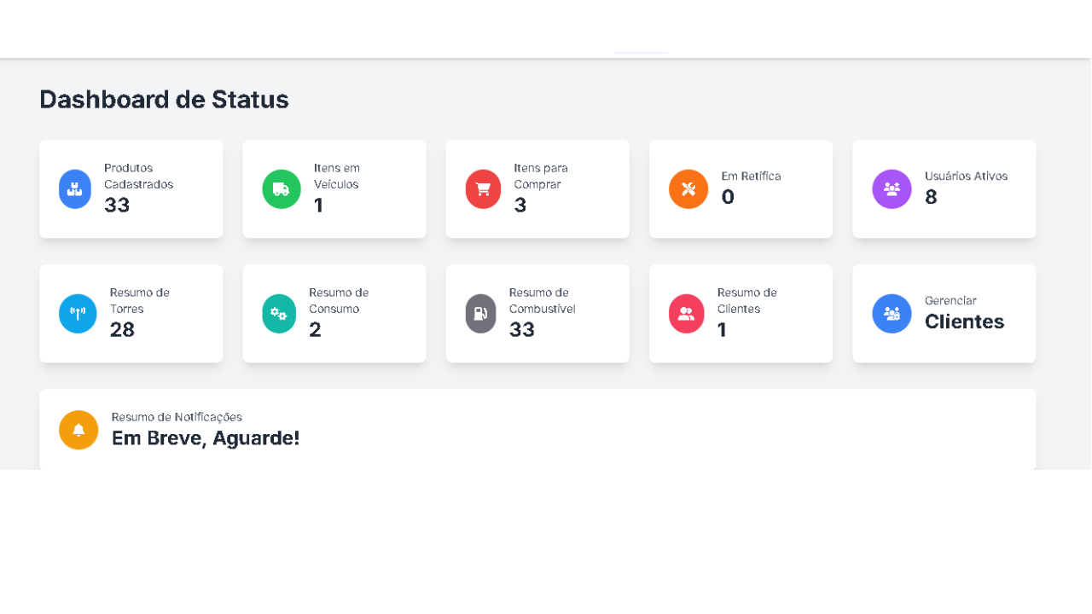Select the Resumo de Torres label
This screenshot has width=1092, height=614.
[139, 300]
